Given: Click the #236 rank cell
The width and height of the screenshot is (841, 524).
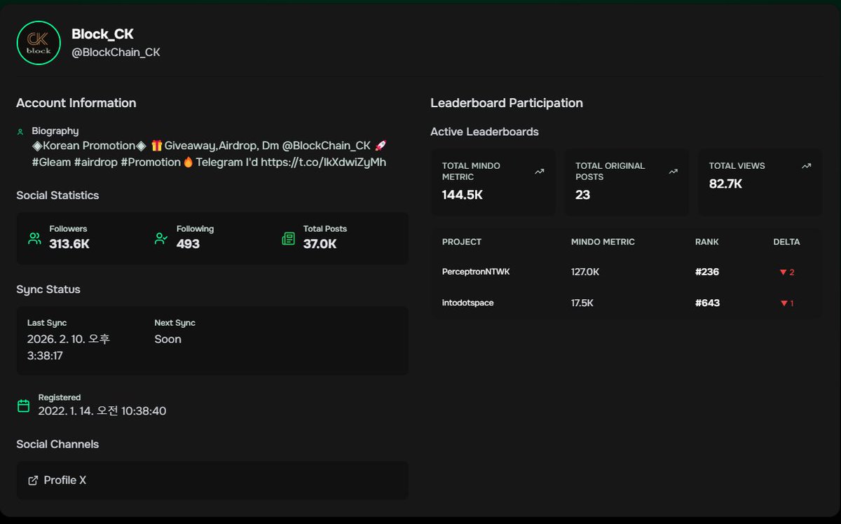Looking at the screenshot, I should coord(707,272).
